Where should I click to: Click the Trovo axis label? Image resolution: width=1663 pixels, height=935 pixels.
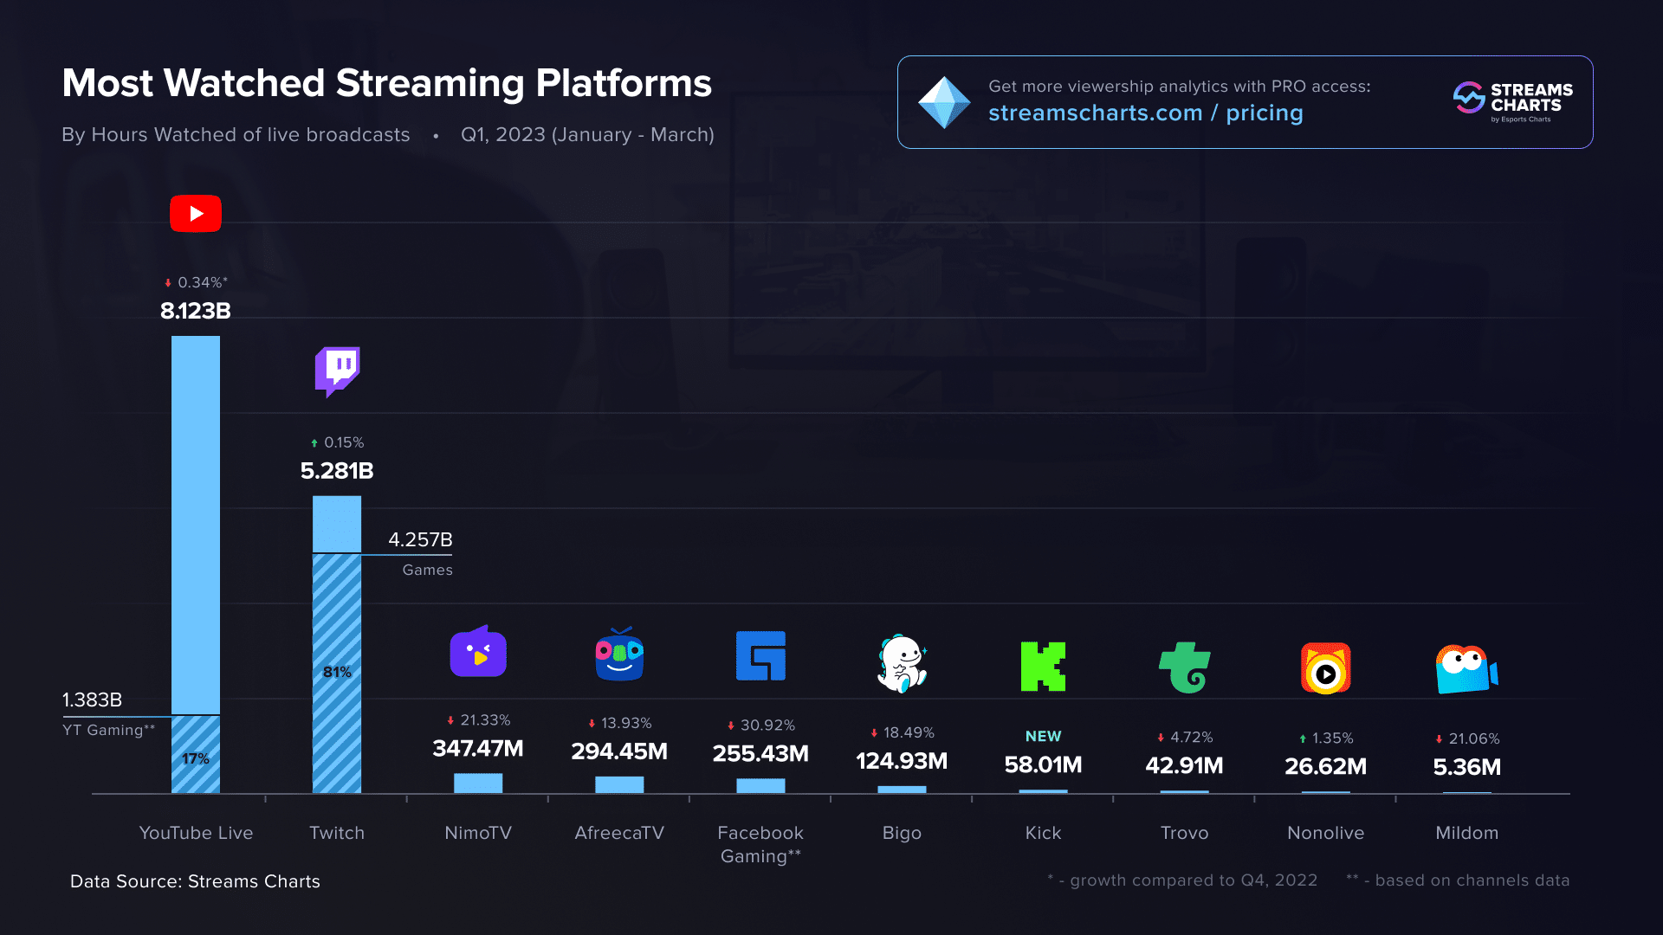pyautogui.click(x=1184, y=833)
